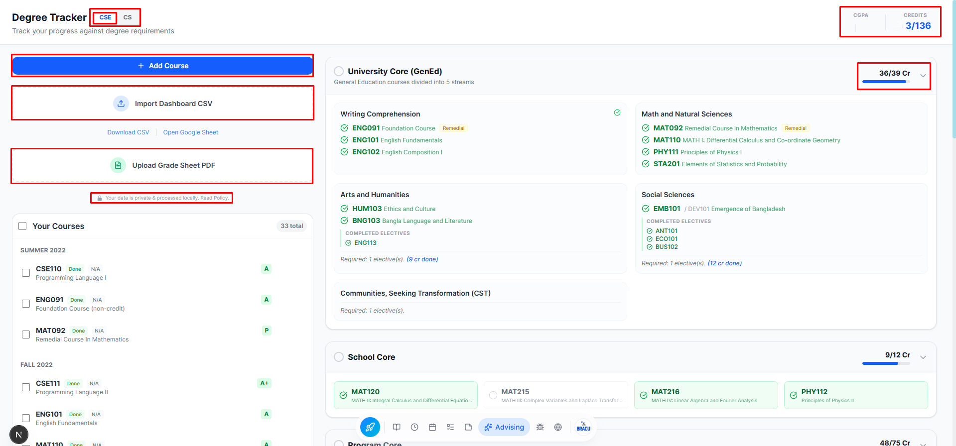Click the '33 total' courses badge
The height and width of the screenshot is (446, 956).
292,226
